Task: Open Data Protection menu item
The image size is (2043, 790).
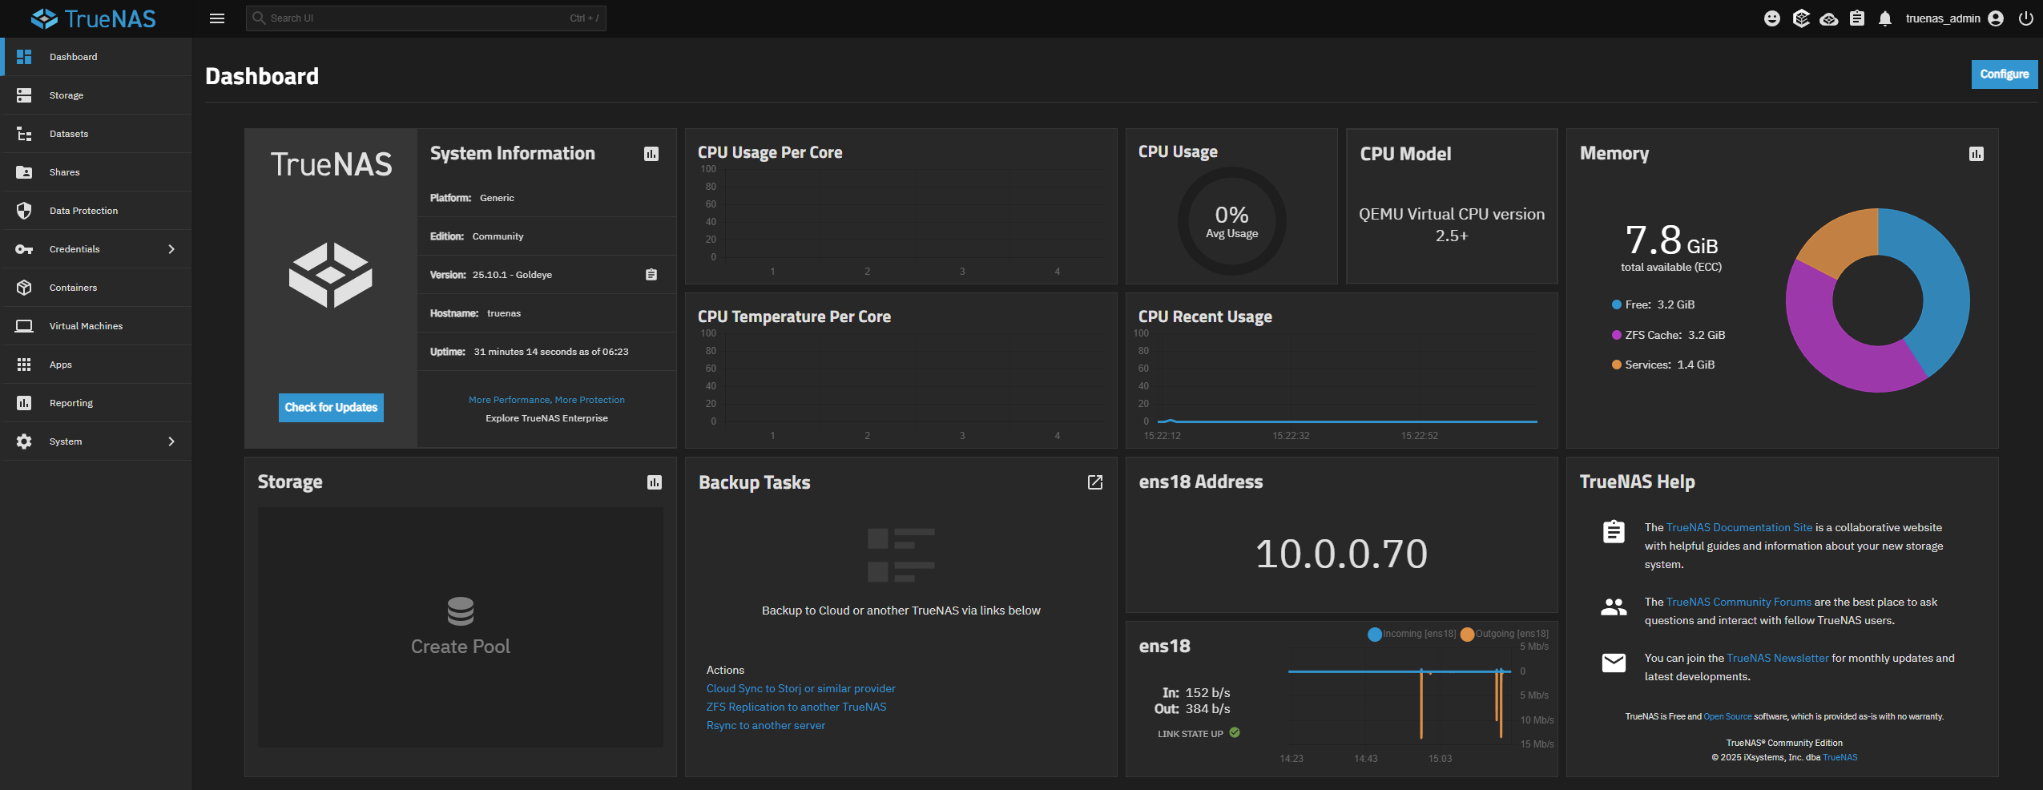Action: point(83,211)
